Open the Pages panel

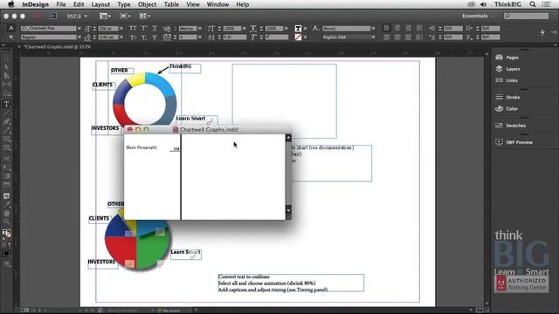click(507, 58)
